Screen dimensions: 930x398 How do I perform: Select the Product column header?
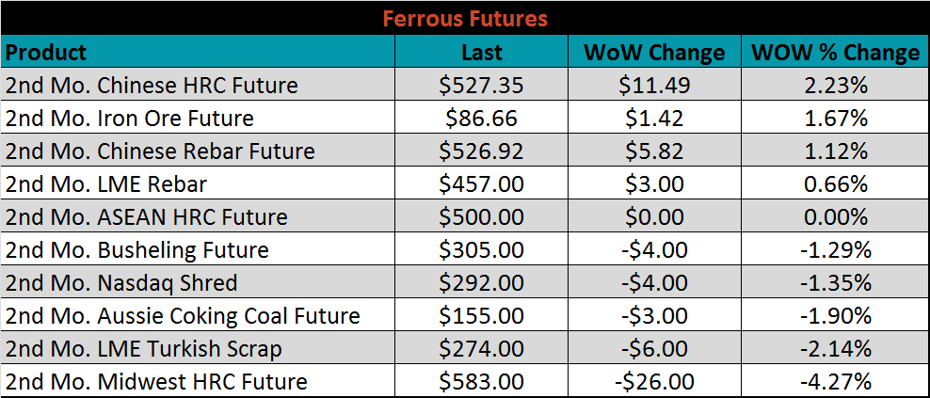click(x=198, y=52)
